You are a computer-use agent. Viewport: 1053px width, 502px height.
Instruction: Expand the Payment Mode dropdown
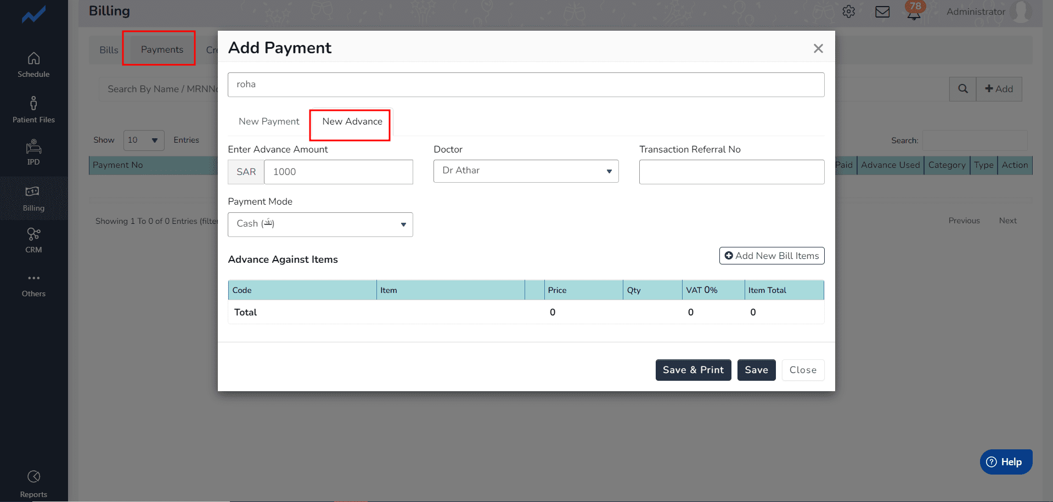(x=320, y=224)
